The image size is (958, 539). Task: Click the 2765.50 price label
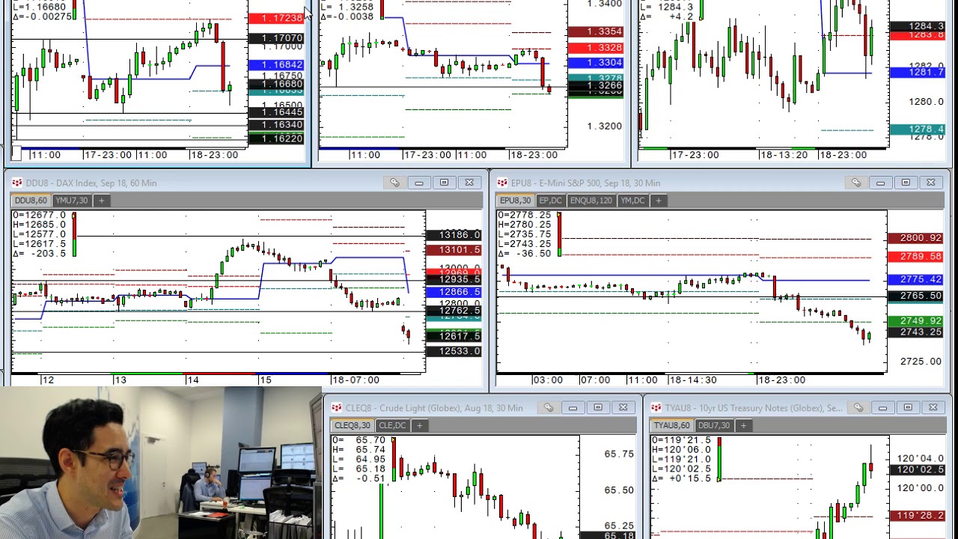coord(917,296)
